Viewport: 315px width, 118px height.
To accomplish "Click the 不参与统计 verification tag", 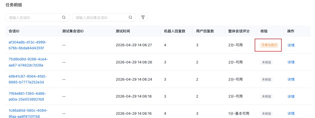I will click(x=269, y=45).
